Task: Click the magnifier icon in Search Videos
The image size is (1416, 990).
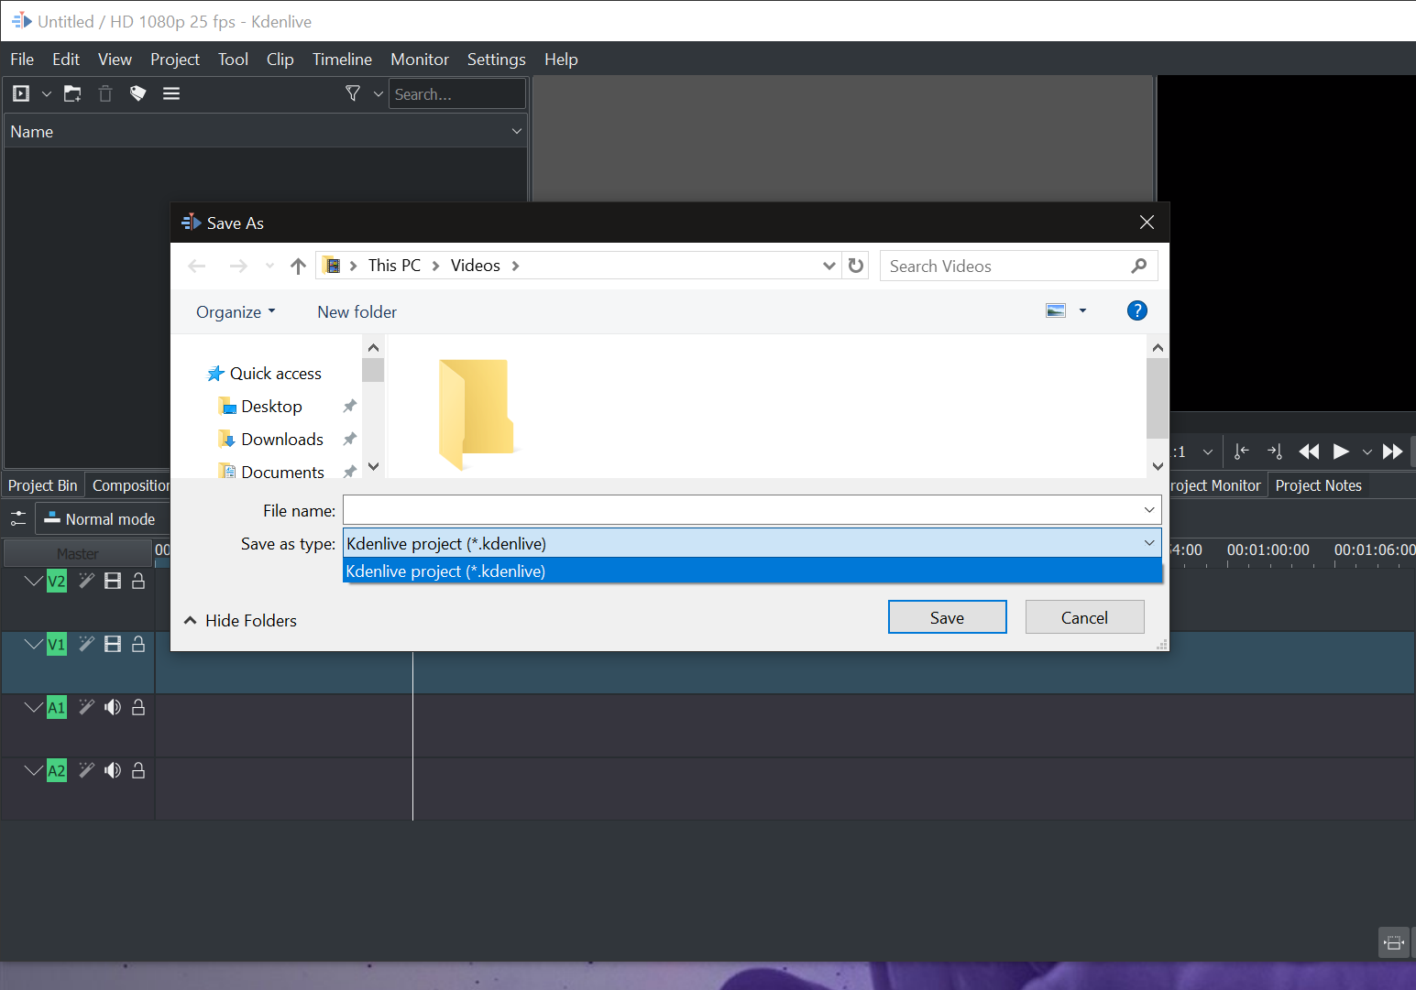Action: pyautogui.click(x=1139, y=266)
